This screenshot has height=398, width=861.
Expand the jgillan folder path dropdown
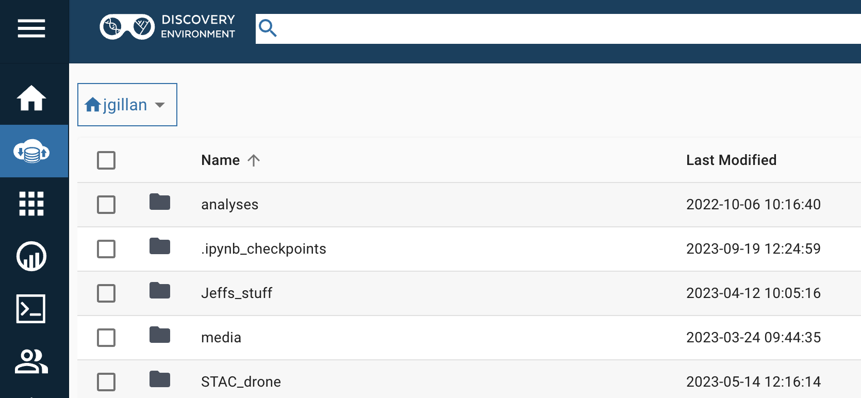point(127,105)
